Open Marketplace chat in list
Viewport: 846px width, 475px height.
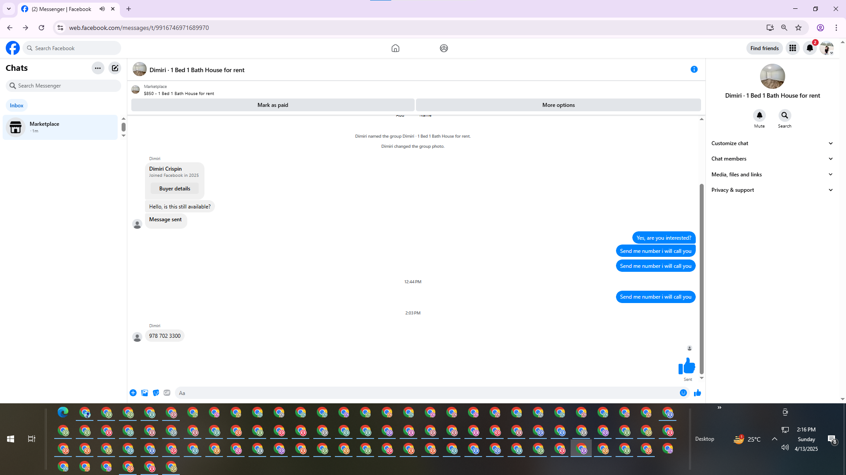60,127
